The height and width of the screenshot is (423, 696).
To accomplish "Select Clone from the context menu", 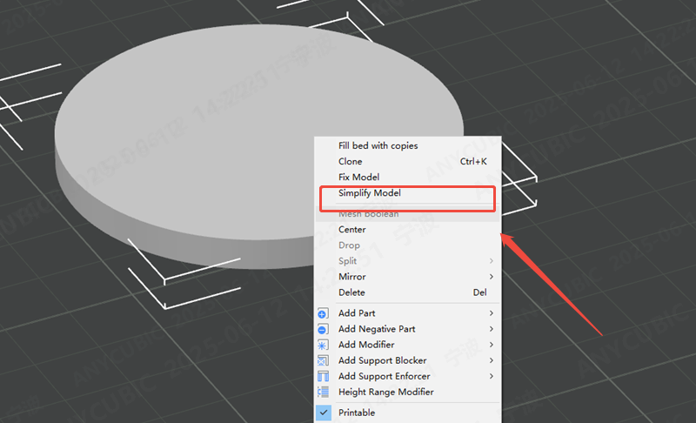I will [408, 162].
